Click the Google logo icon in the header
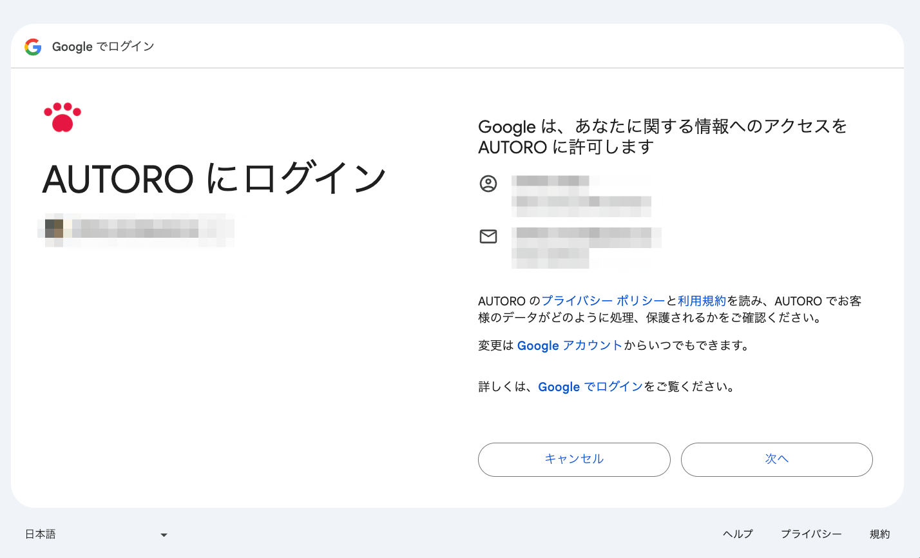920x558 pixels. click(x=33, y=46)
